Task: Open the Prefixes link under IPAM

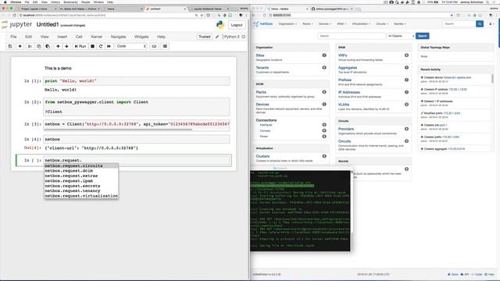Action: [x=345, y=80]
